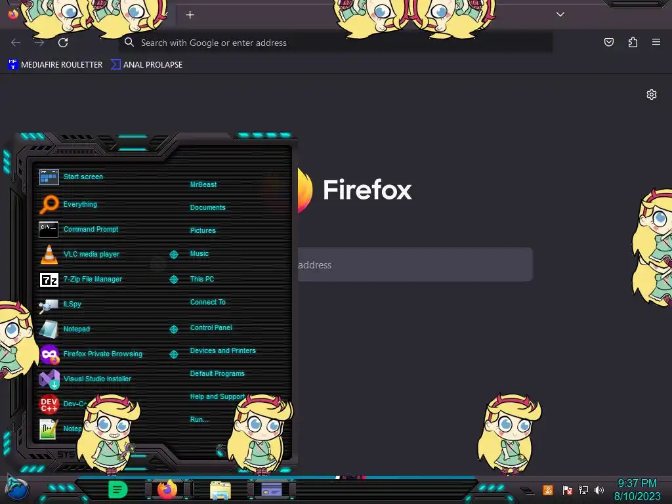Expand Firefox Private Browsing jump list
Image resolution: width=672 pixels, height=504 pixels.
[173, 354]
